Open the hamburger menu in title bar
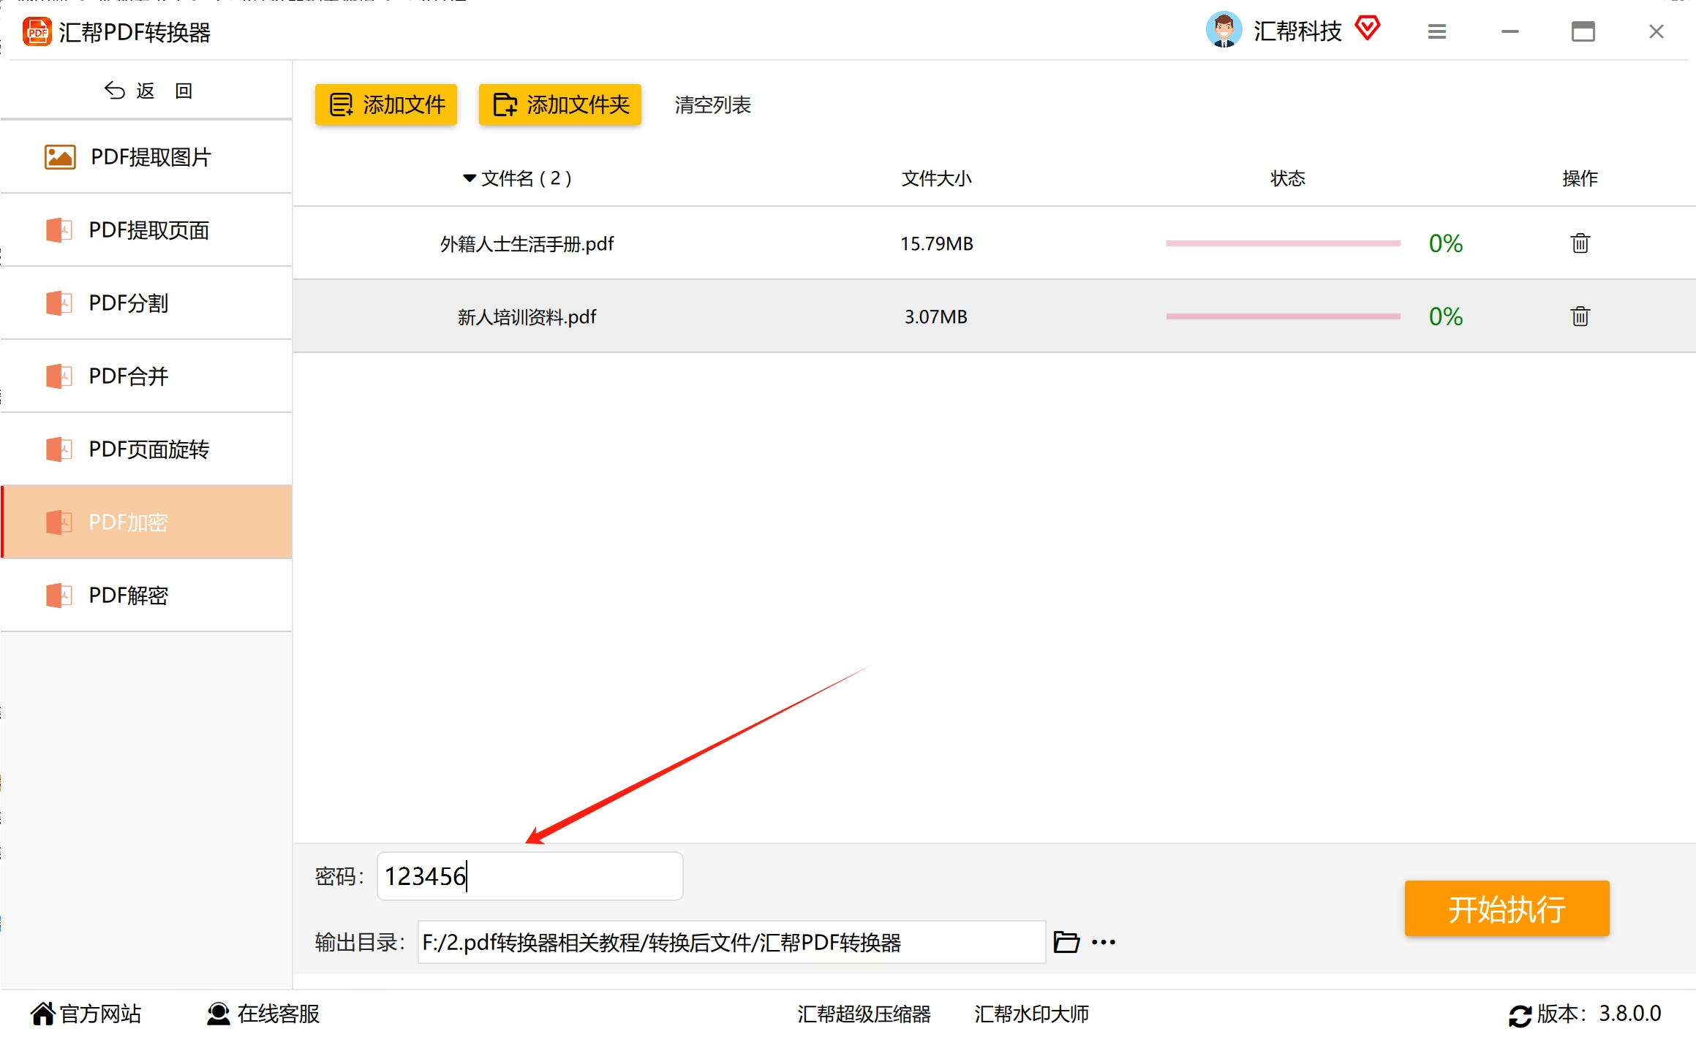Image resolution: width=1696 pixels, height=1037 pixels. (x=1436, y=31)
